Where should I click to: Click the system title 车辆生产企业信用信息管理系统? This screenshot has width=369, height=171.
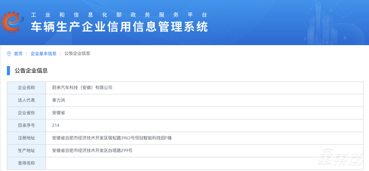pyautogui.click(x=119, y=26)
